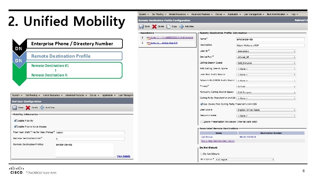
Task: Click the Save floppy icon in End User Configuration
Action: [15, 108]
